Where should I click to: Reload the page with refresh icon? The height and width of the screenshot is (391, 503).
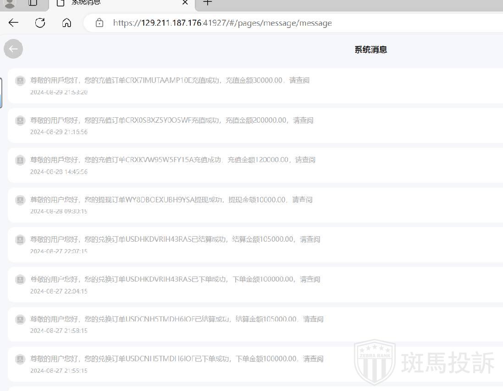(x=40, y=23)
